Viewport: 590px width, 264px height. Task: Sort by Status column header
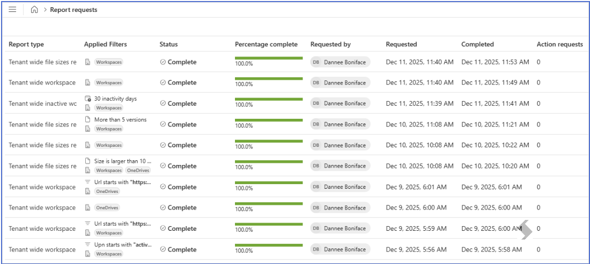click(x=168, y=44)
